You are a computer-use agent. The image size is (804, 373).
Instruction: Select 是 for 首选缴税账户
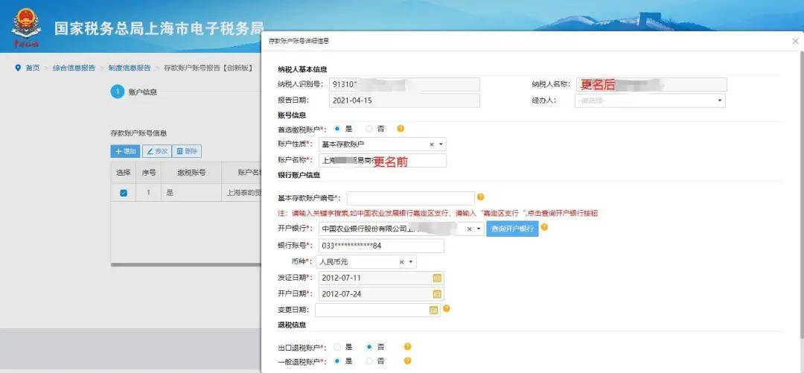tap(337, 129)
